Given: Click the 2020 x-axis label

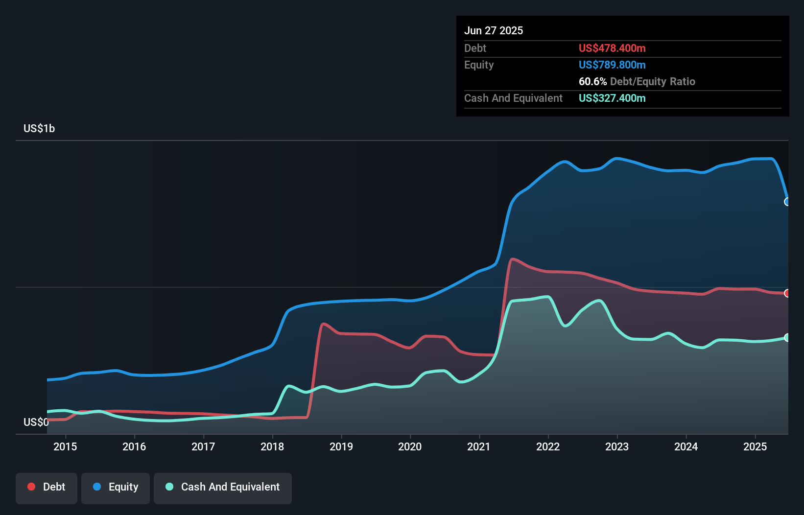Looking at the screenshot, I should click(410, 446).
